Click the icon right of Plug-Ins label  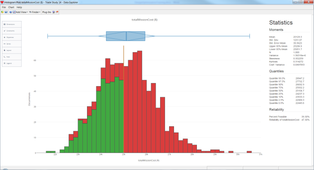54,12
